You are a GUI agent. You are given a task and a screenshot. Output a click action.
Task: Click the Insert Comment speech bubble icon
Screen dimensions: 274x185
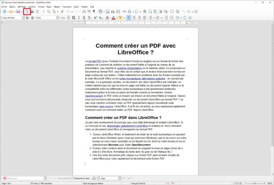pos(172,12)
